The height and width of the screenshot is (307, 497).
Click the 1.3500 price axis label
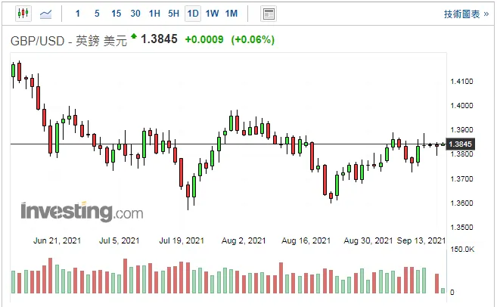461,228
